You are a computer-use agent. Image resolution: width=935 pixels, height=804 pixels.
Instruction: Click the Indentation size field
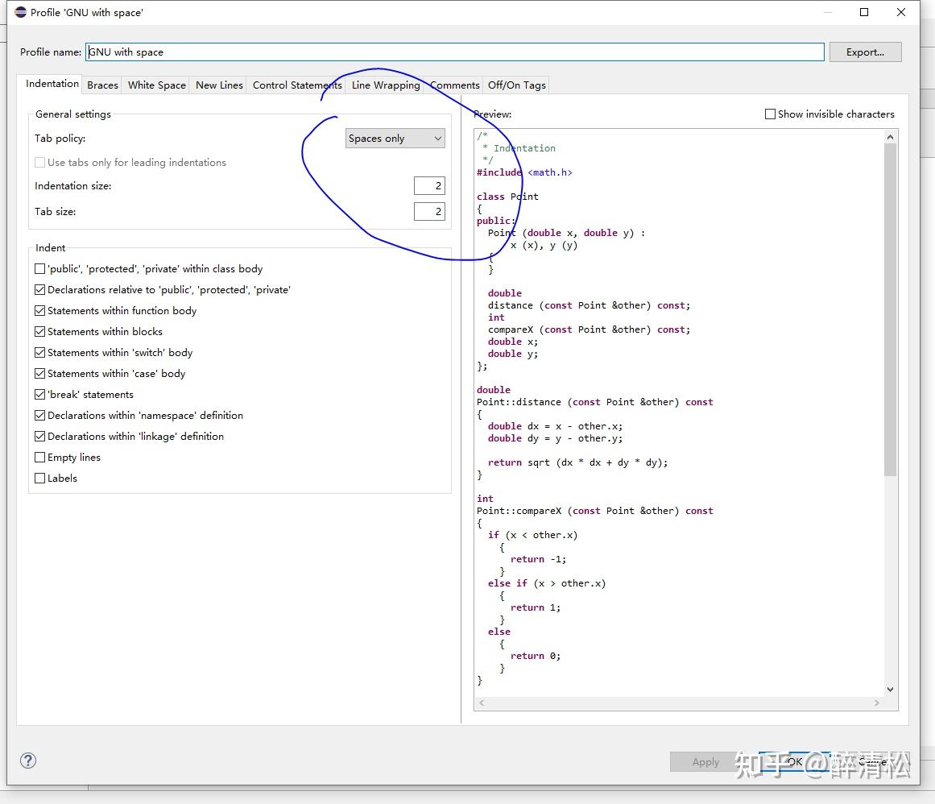tap(429, 186)
